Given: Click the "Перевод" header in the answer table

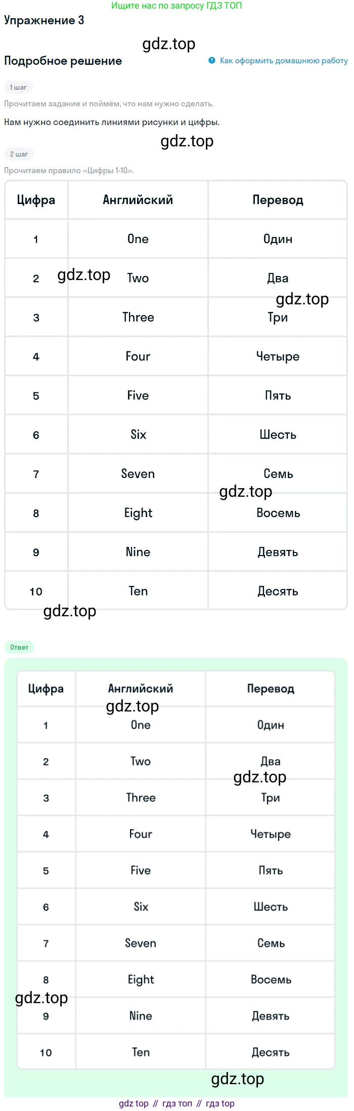Looking at the screenshot, I should coord(271,689).
